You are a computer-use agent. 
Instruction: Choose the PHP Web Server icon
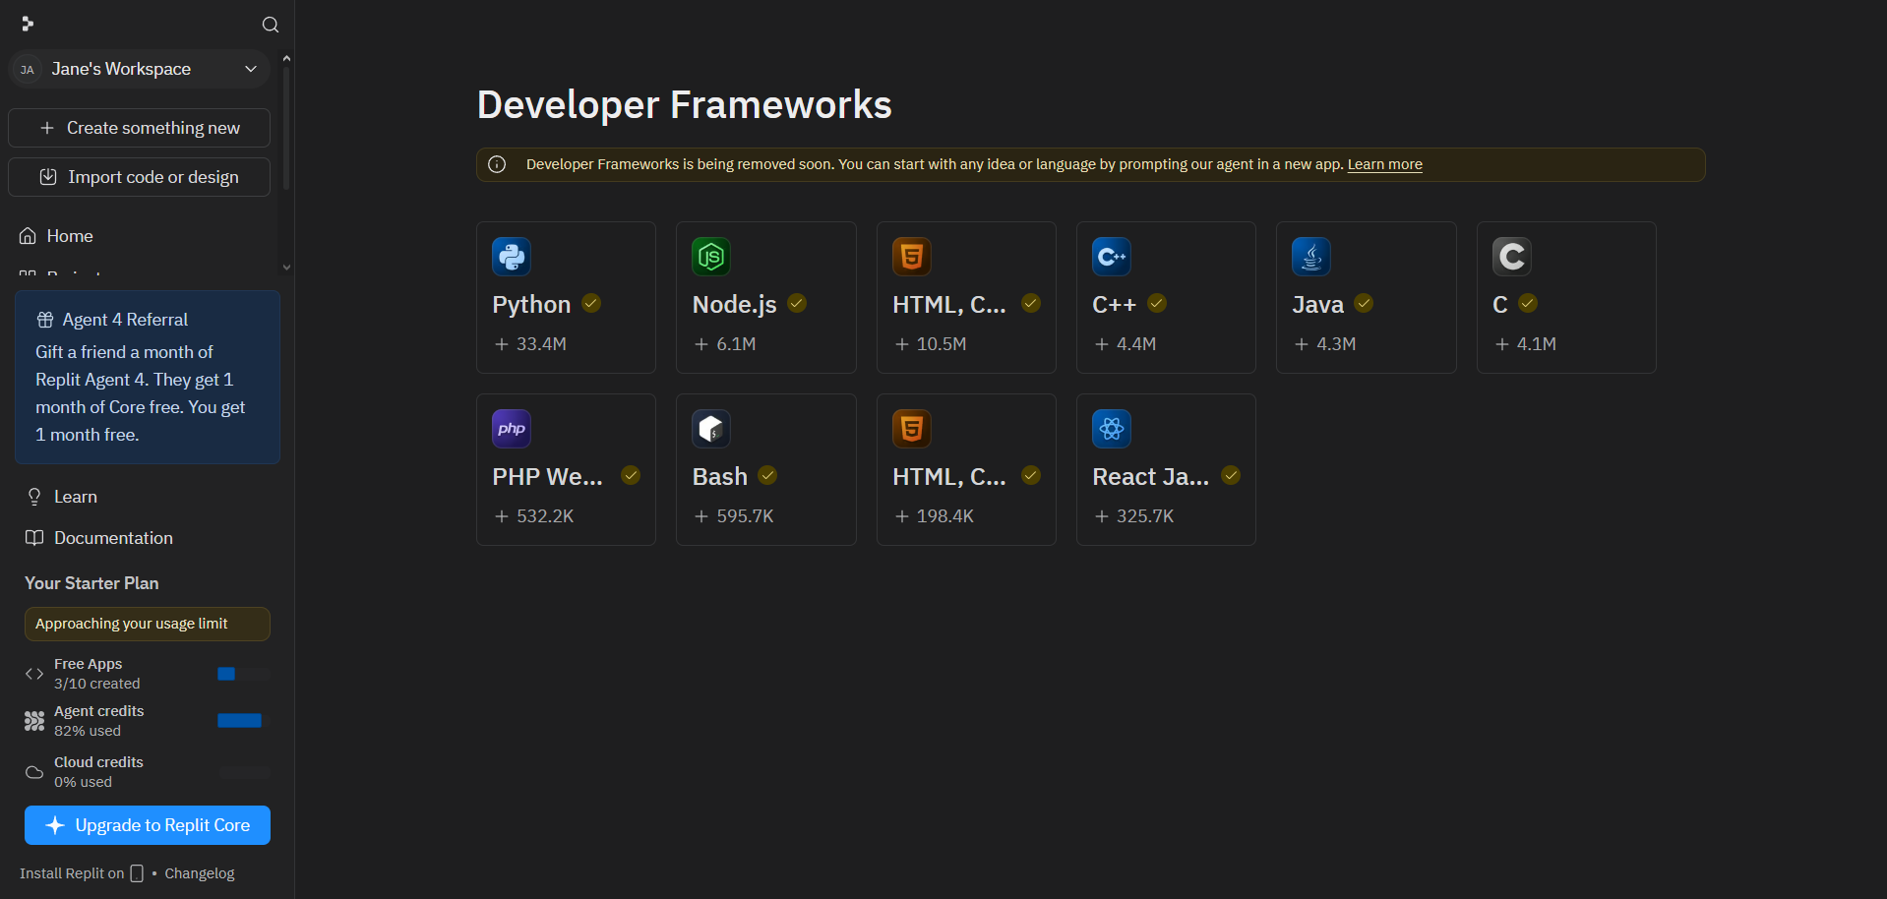511,429
